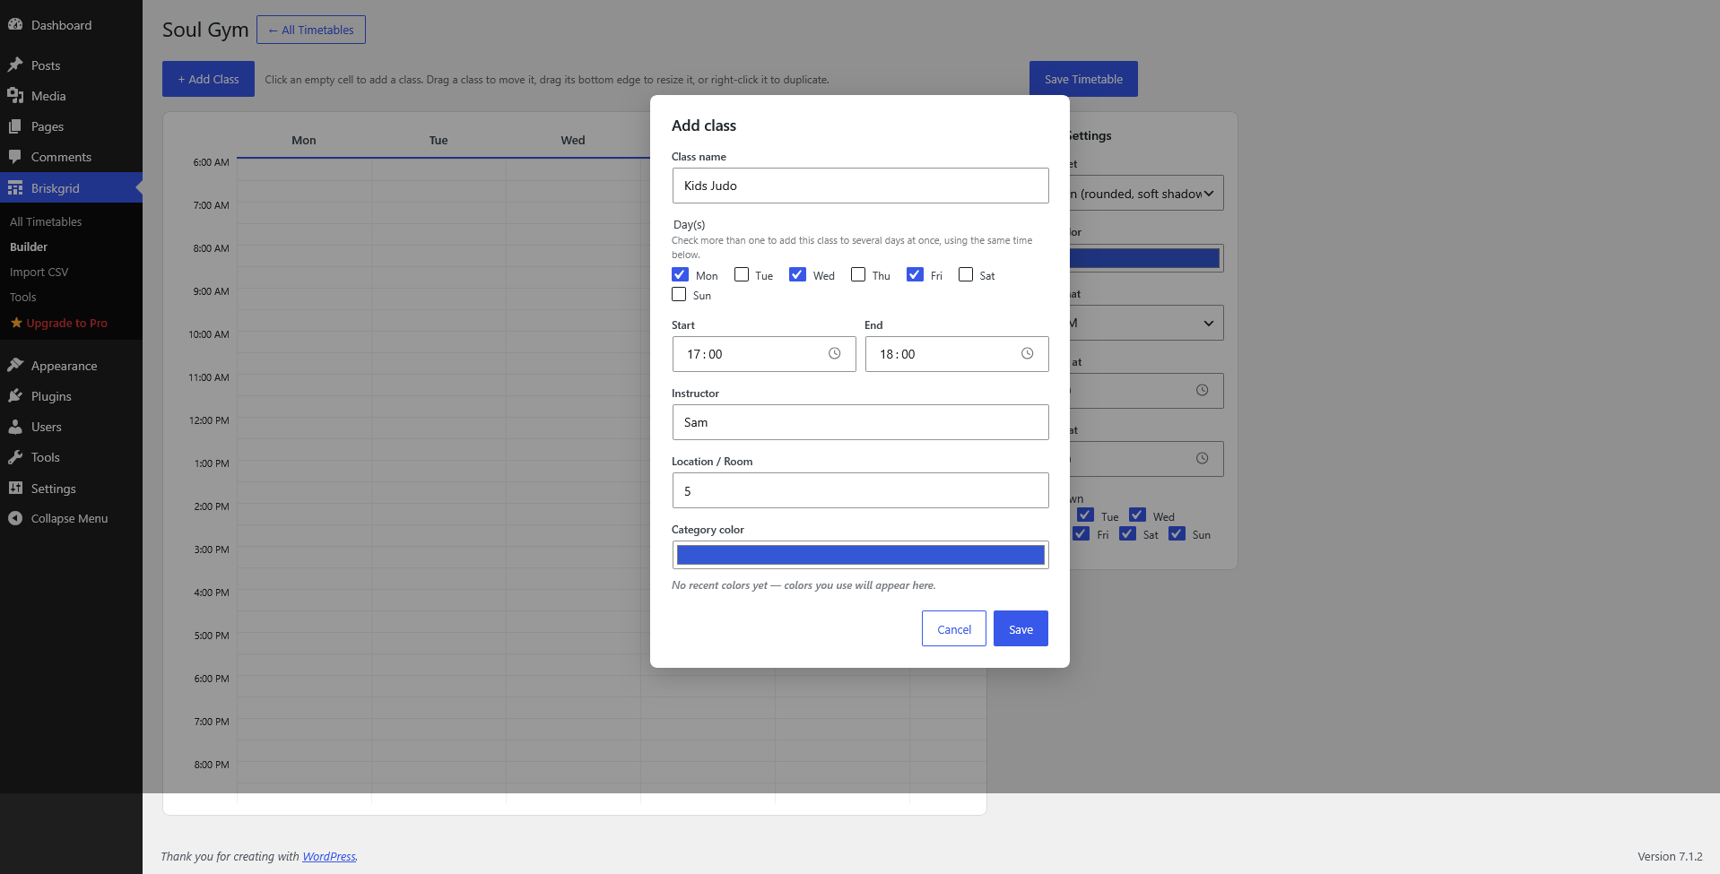Open Media menu item
This screenshot has width=1720, height=874.
click(71, 96)
